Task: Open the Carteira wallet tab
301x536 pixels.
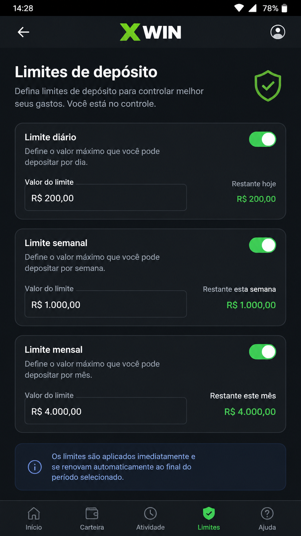Action: 92,519
